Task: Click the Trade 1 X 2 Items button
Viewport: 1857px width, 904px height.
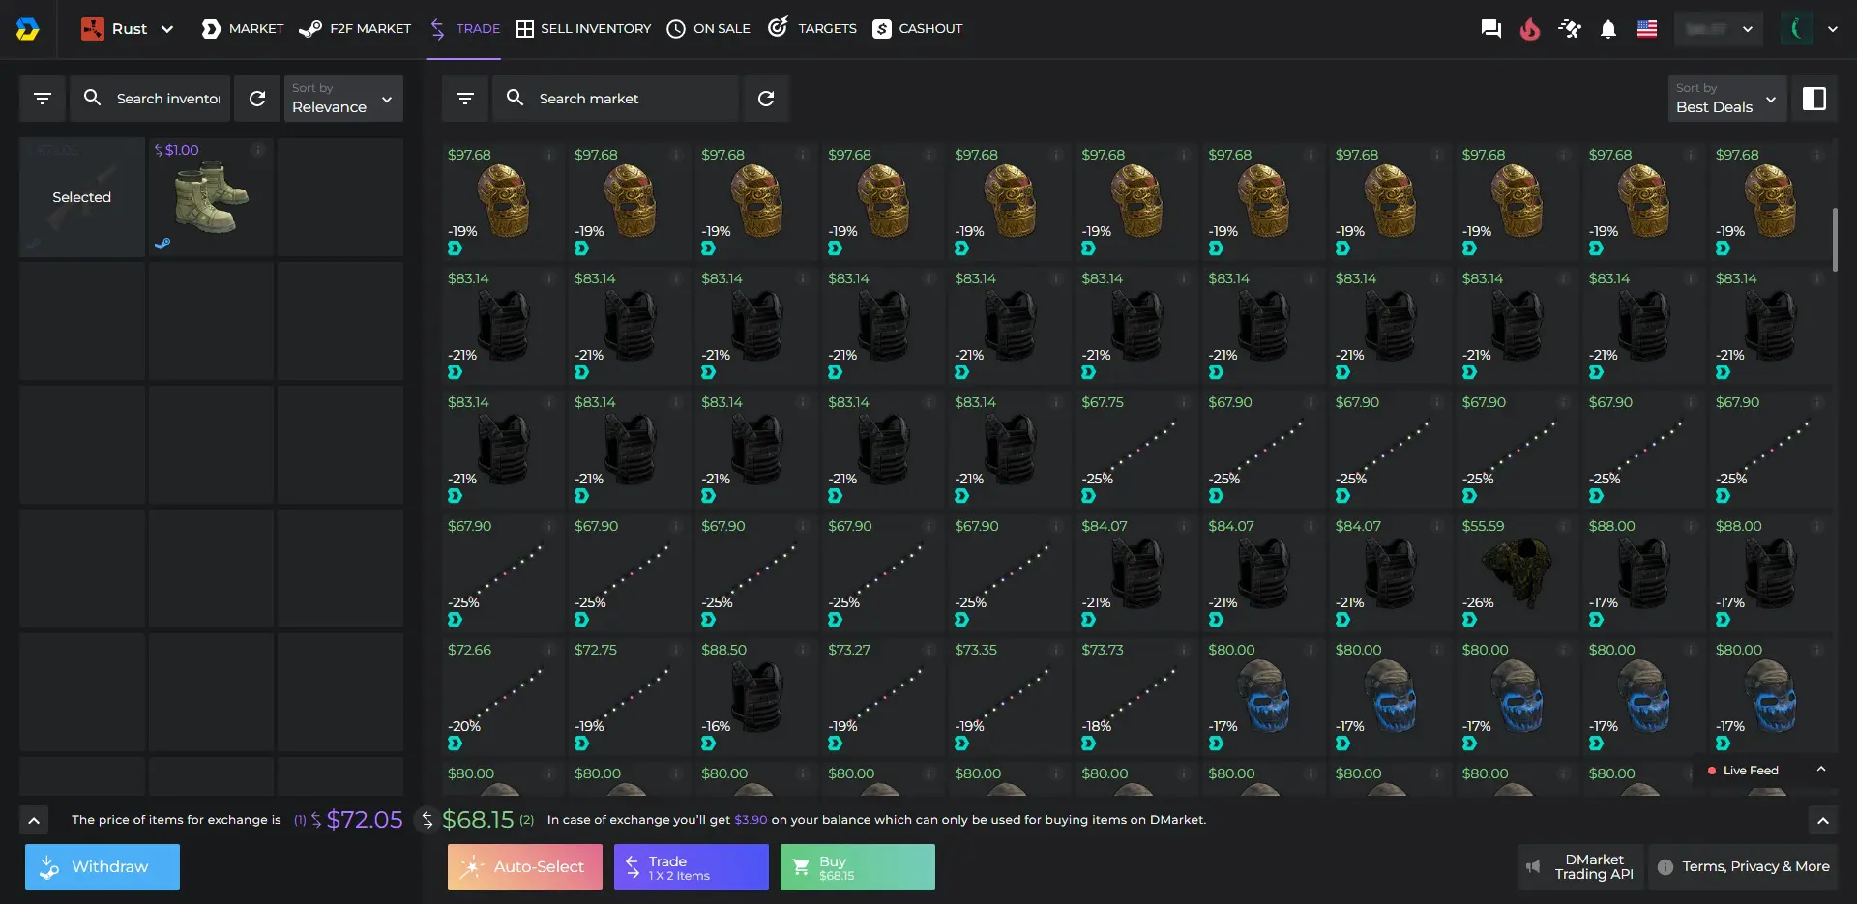Action: click(x=692, y=867)
